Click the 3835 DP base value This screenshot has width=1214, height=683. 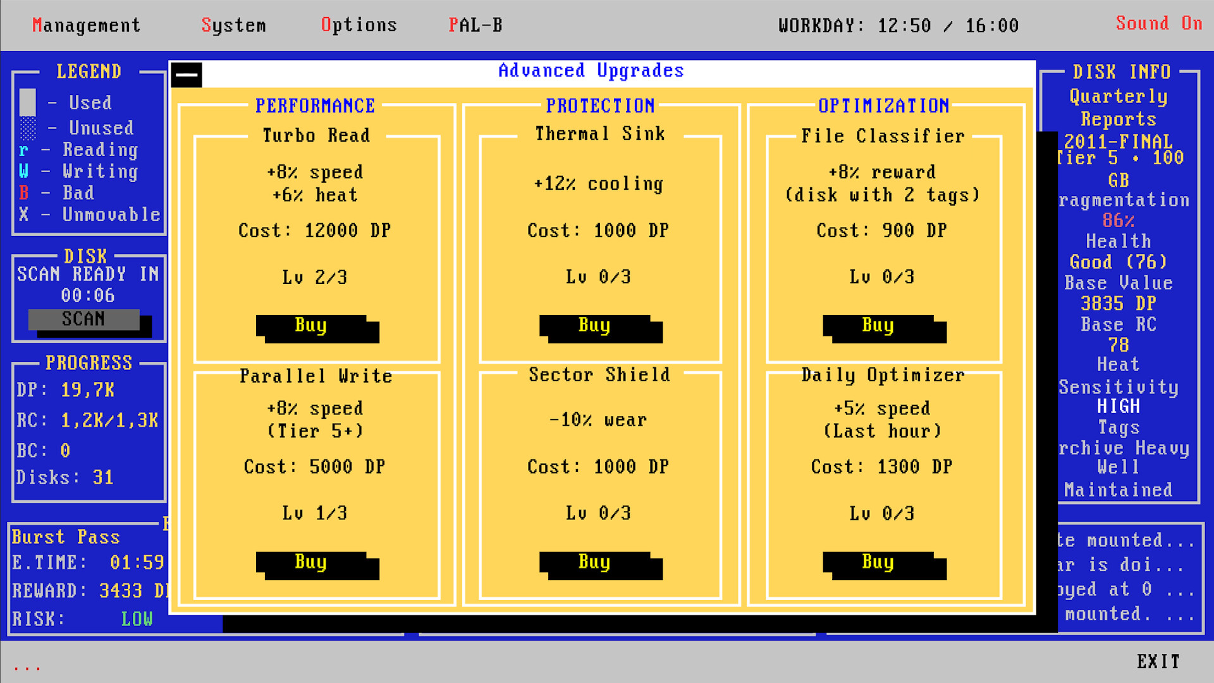tap(1118, 304)
